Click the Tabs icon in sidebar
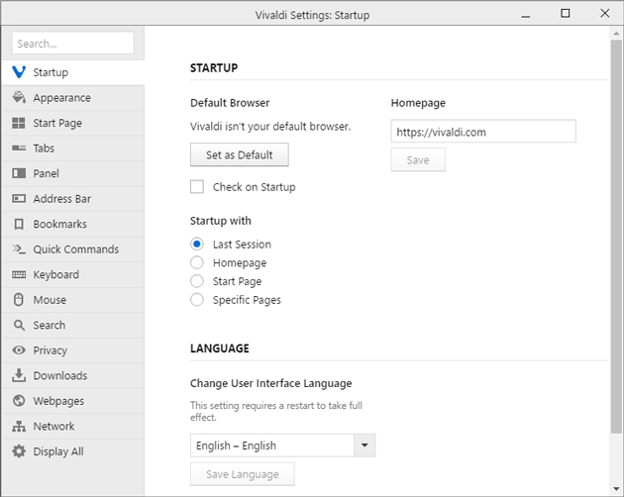This screenshot has width=624, height=497. [x=19, y=149]
